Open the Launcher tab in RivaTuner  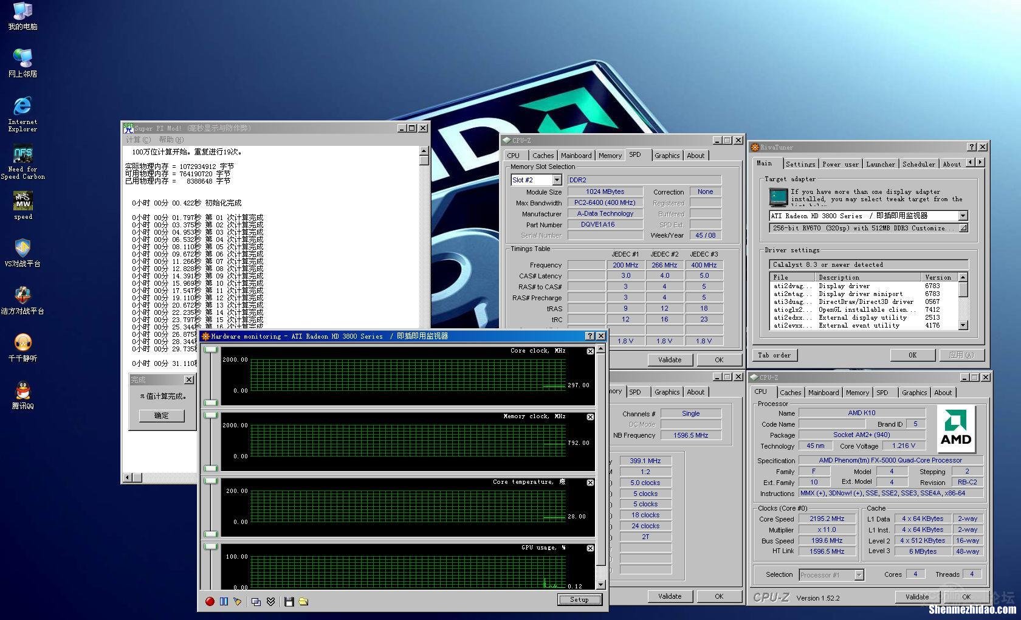pyautogui.click(x=881, y=164)
